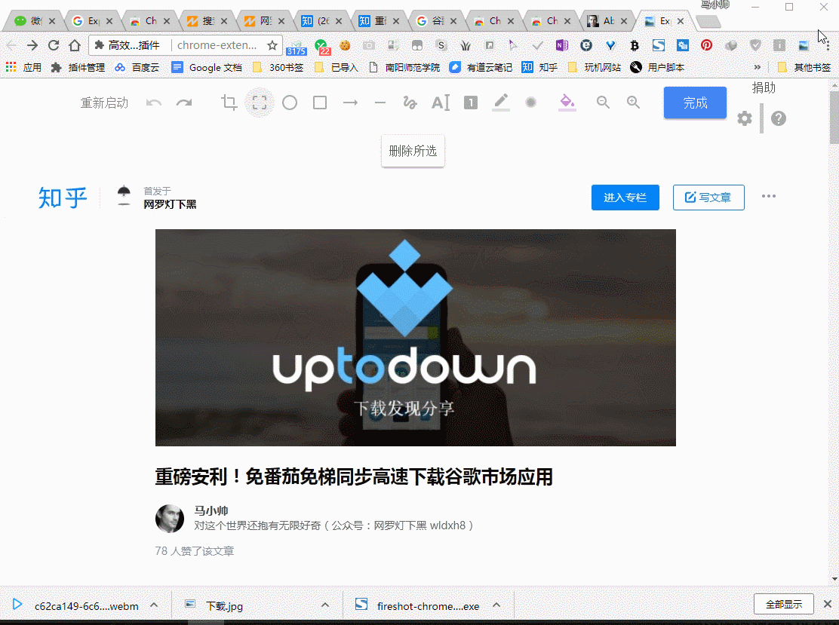Choose the Arrow drawing tool
The width and height of the screenshot is (839, 625).
[350, 103]
